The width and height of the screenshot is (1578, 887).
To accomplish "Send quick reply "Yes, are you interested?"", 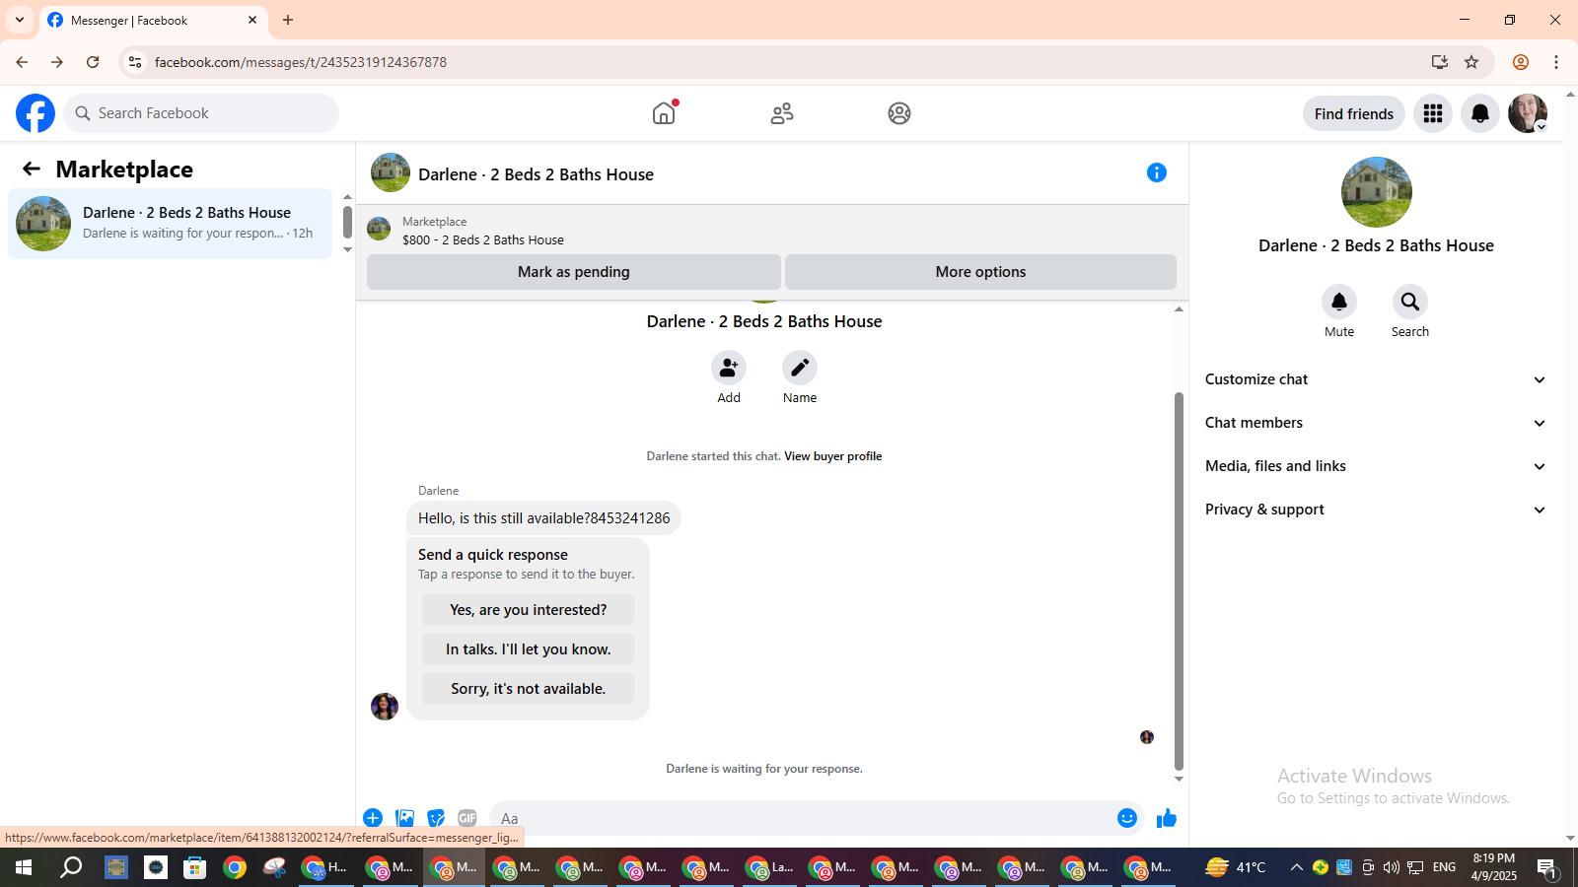I will [x=529, y=610].
